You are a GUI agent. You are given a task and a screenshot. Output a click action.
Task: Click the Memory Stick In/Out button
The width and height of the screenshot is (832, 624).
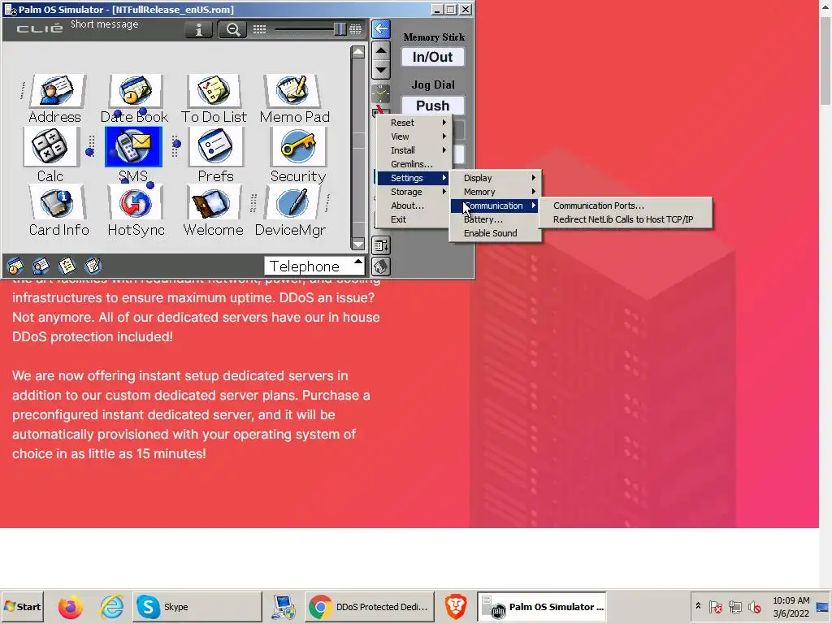click(x=432, y=58)
